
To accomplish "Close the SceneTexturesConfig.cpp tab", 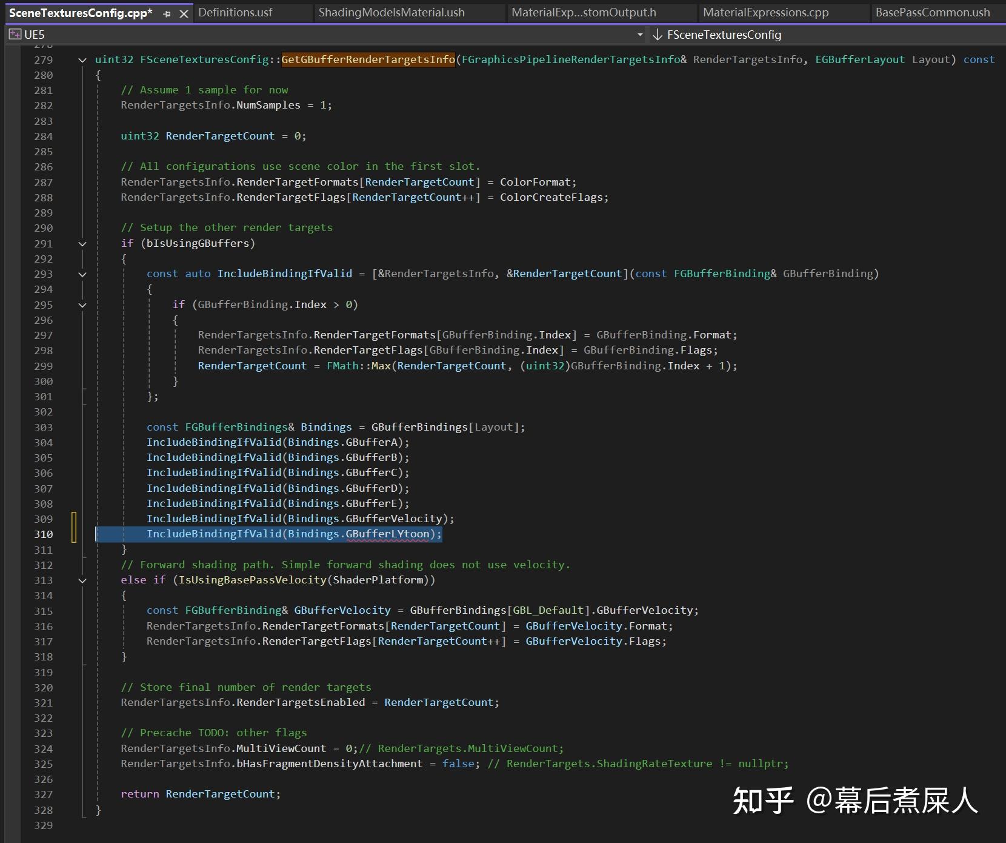I will click(184, 13).
